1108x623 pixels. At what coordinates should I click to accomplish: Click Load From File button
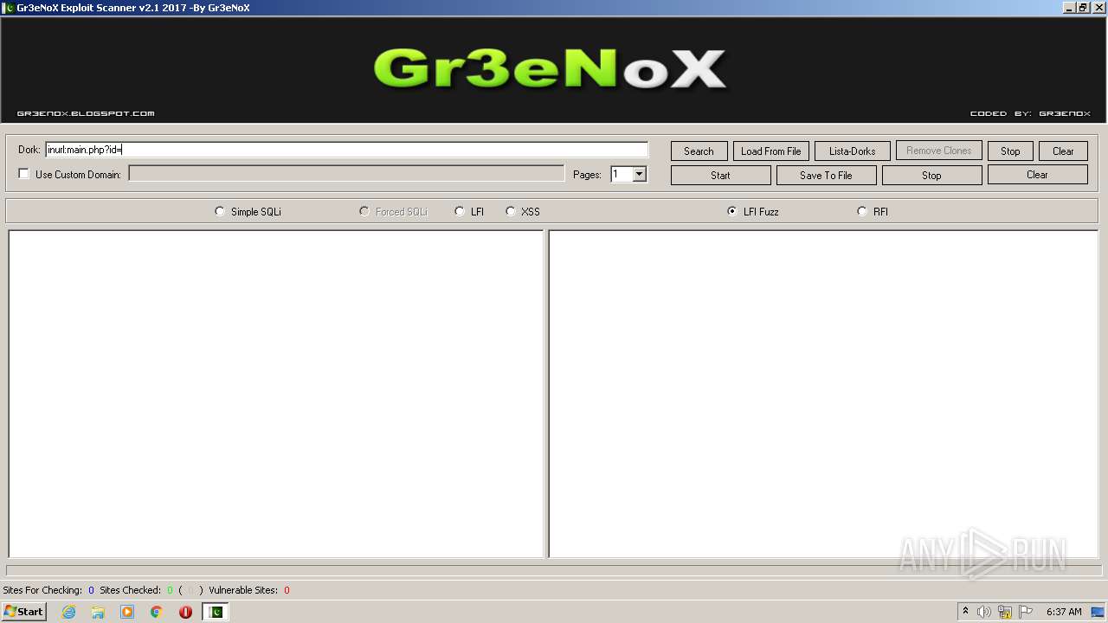click(x=770, y=151)
